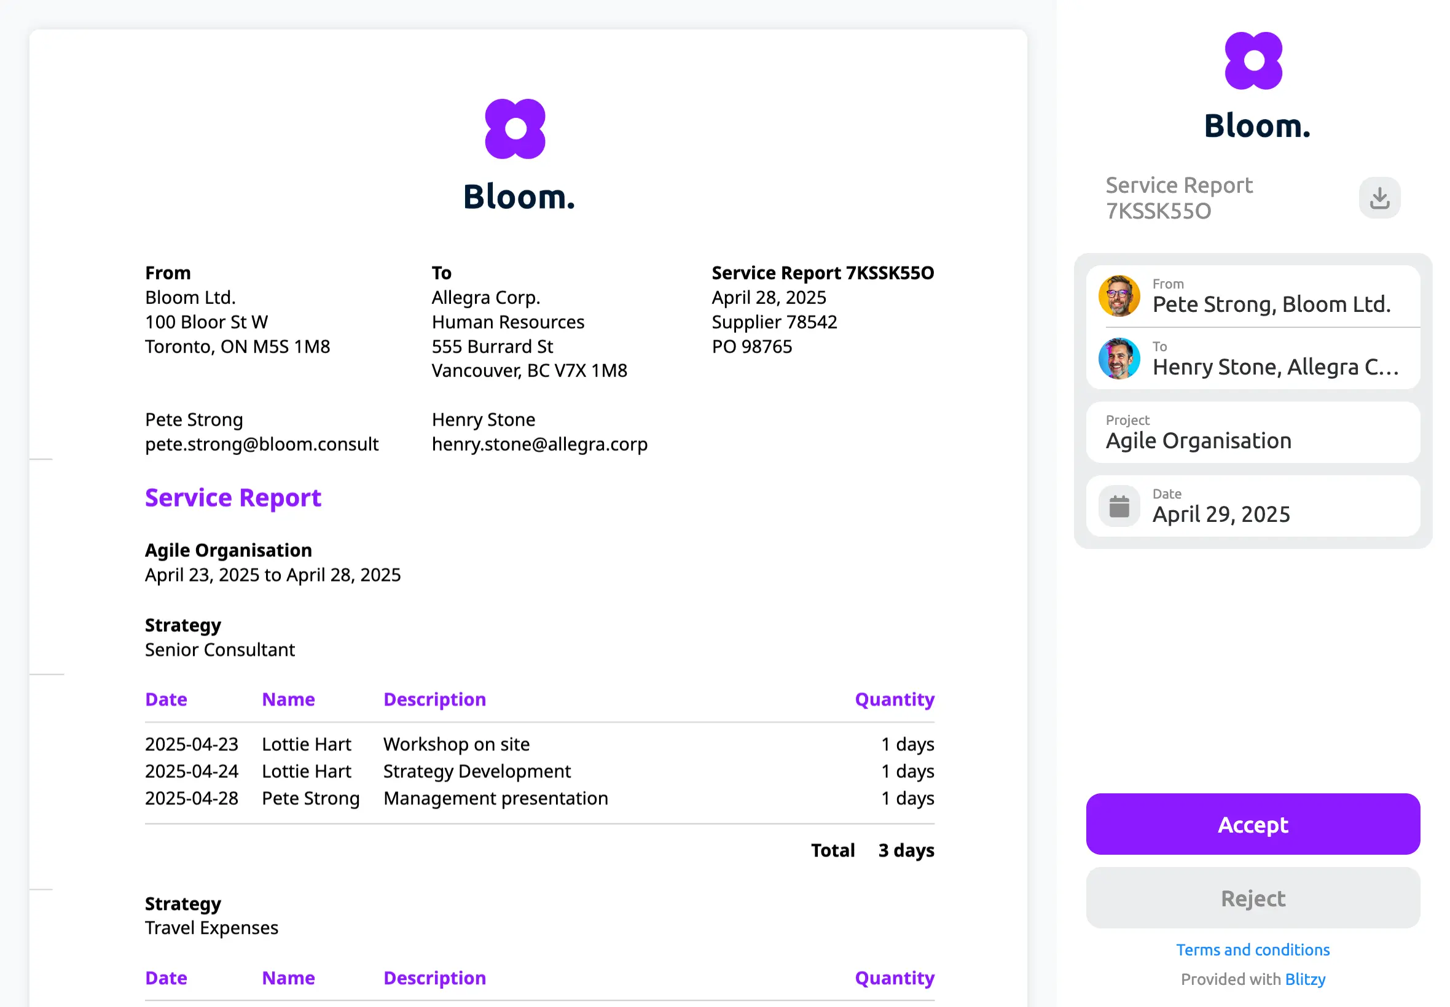The image size is (1450, 1007).
Task: Click the 100 Bloor St W address line
Action: 206,322
